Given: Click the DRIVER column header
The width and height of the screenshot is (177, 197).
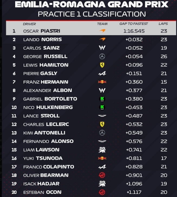Looking at the screenshot, I should 30,24.
